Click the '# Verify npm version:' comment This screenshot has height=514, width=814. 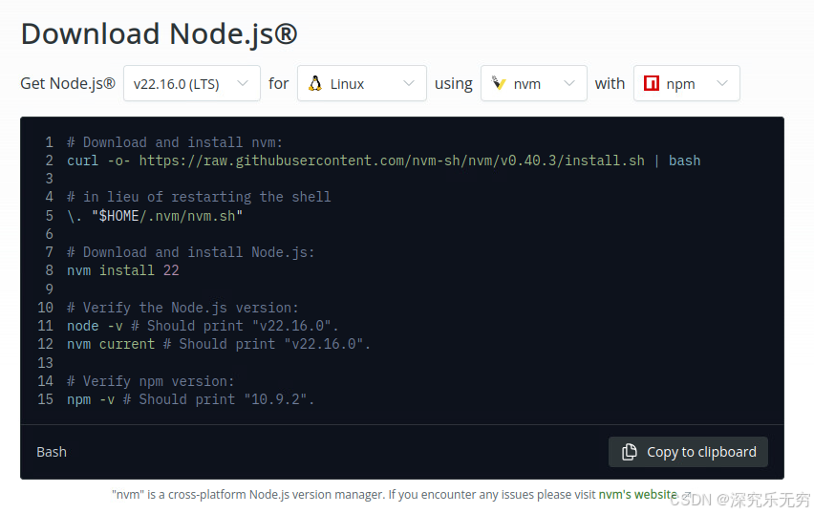tap(151, 381)
